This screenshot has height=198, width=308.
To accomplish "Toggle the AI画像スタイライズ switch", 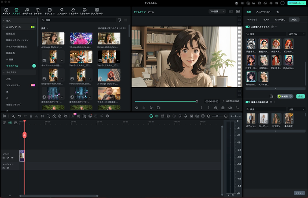I will (x=248, y=27).
